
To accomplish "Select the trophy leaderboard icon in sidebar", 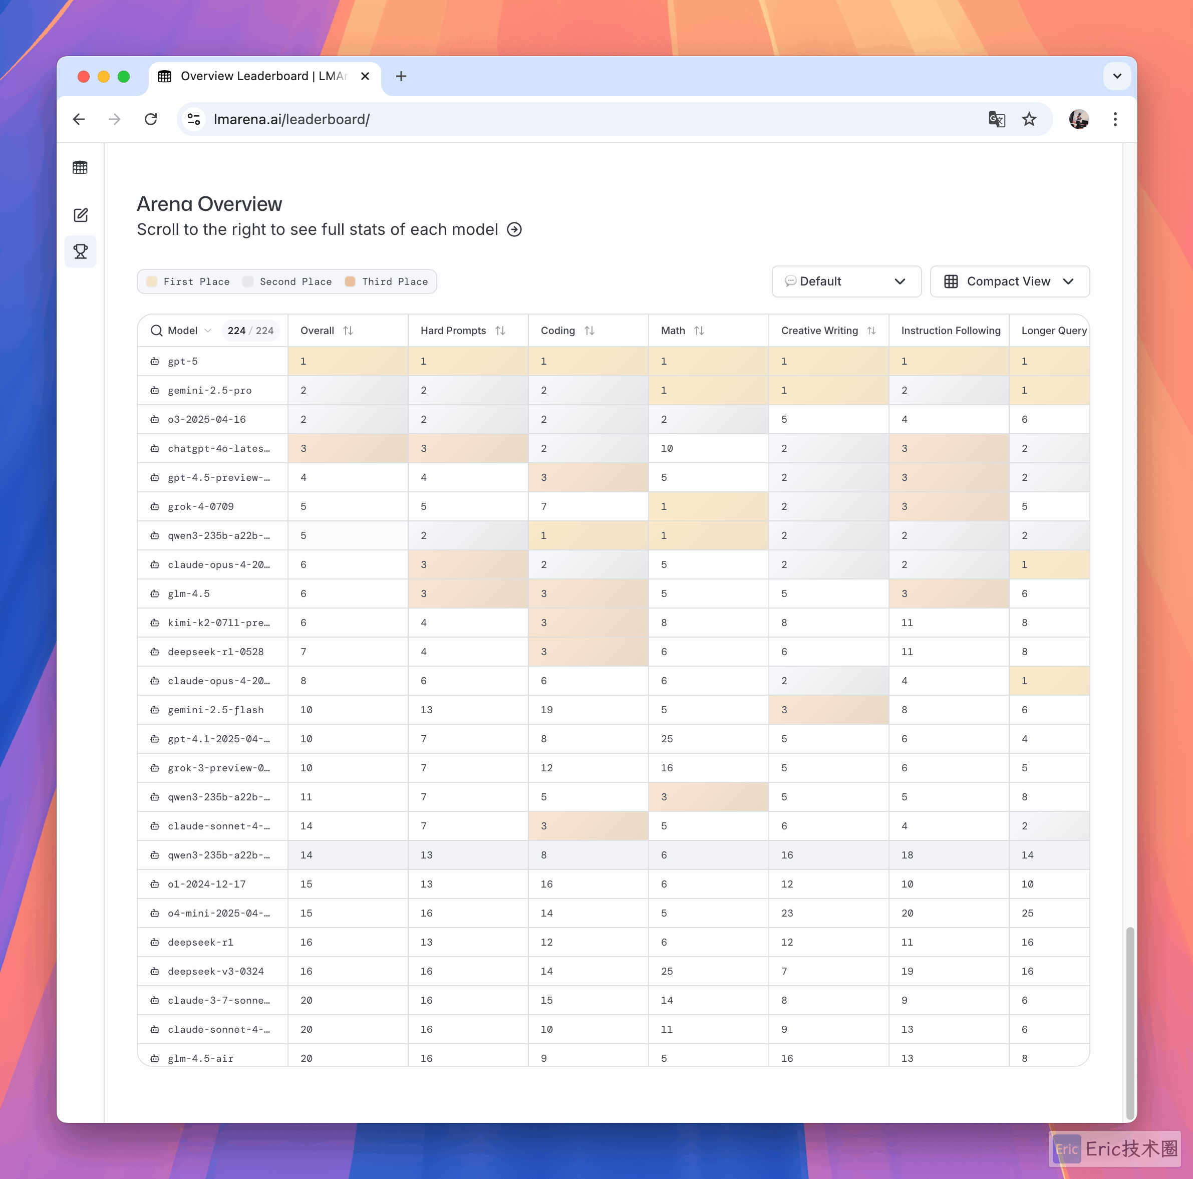I will (80, 251).
